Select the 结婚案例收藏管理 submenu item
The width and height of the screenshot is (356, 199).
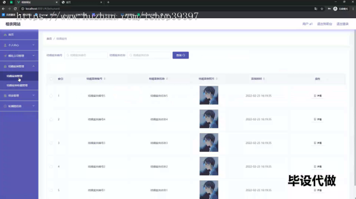pos(19,85)
